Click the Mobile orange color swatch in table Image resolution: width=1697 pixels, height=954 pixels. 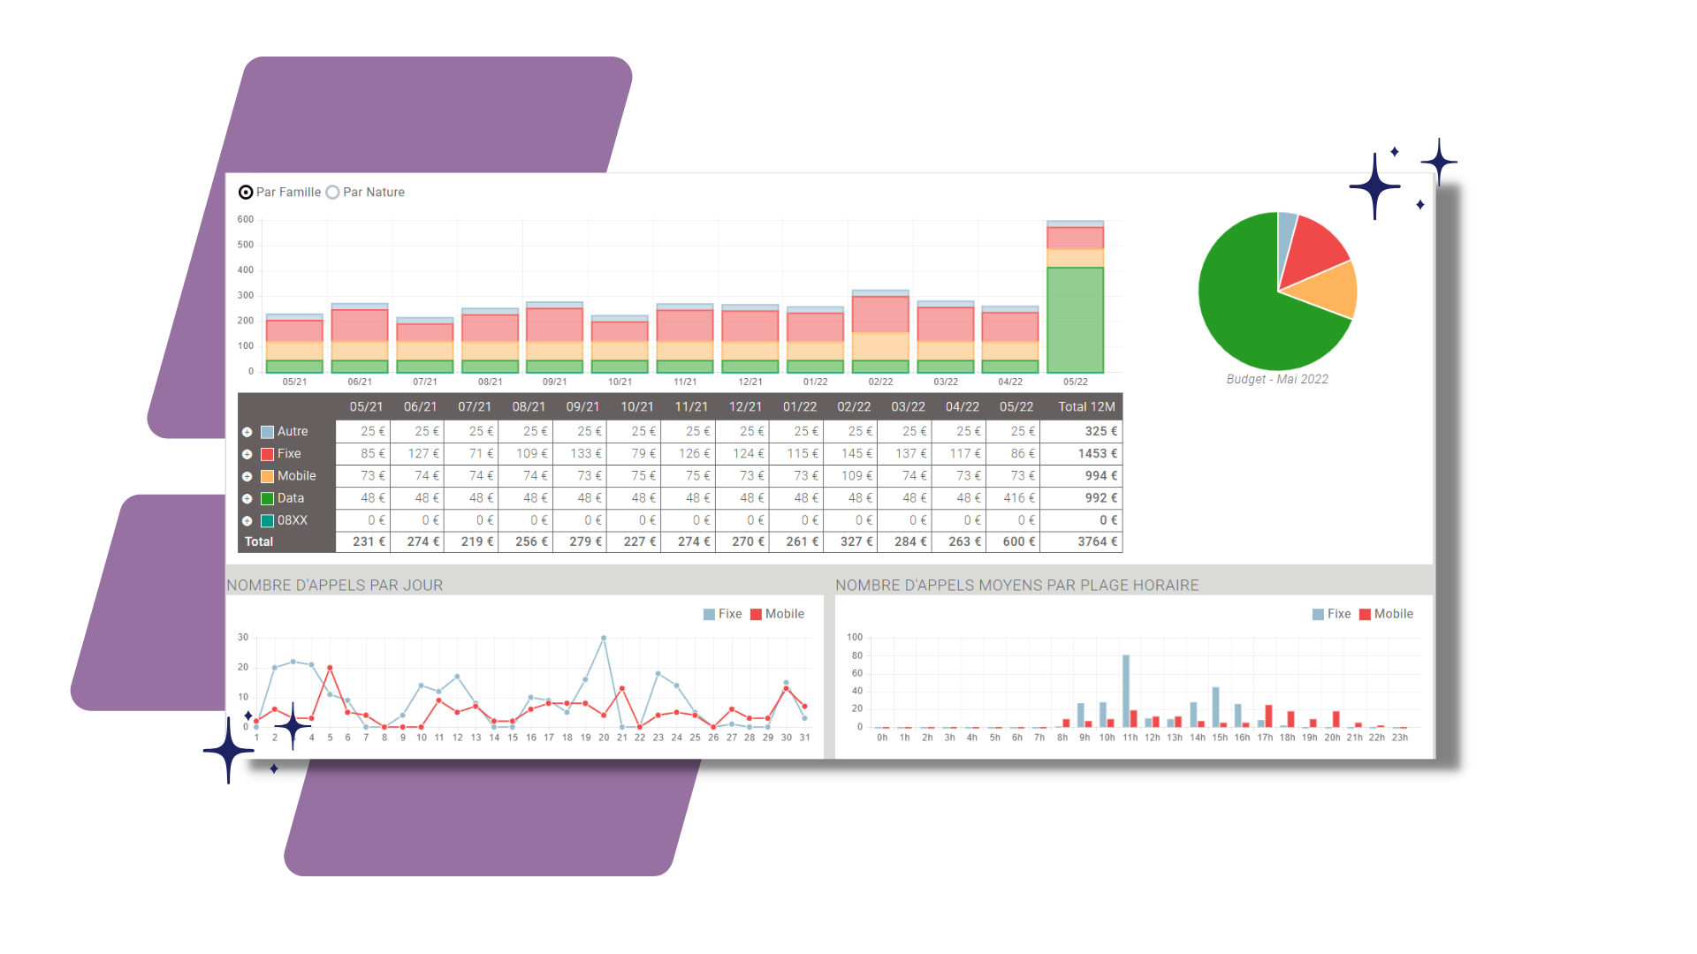pos(267,476)
